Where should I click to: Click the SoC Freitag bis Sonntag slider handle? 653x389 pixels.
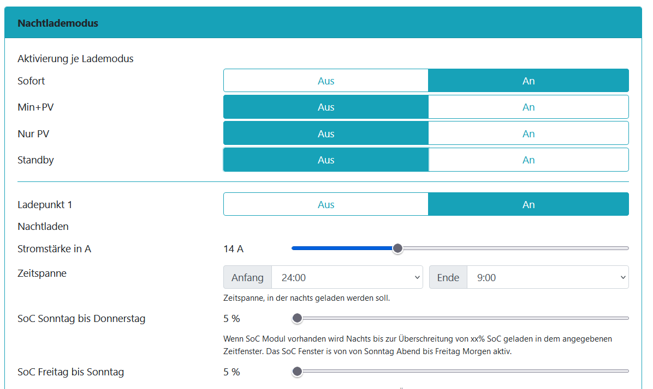(x=297, y=372)
